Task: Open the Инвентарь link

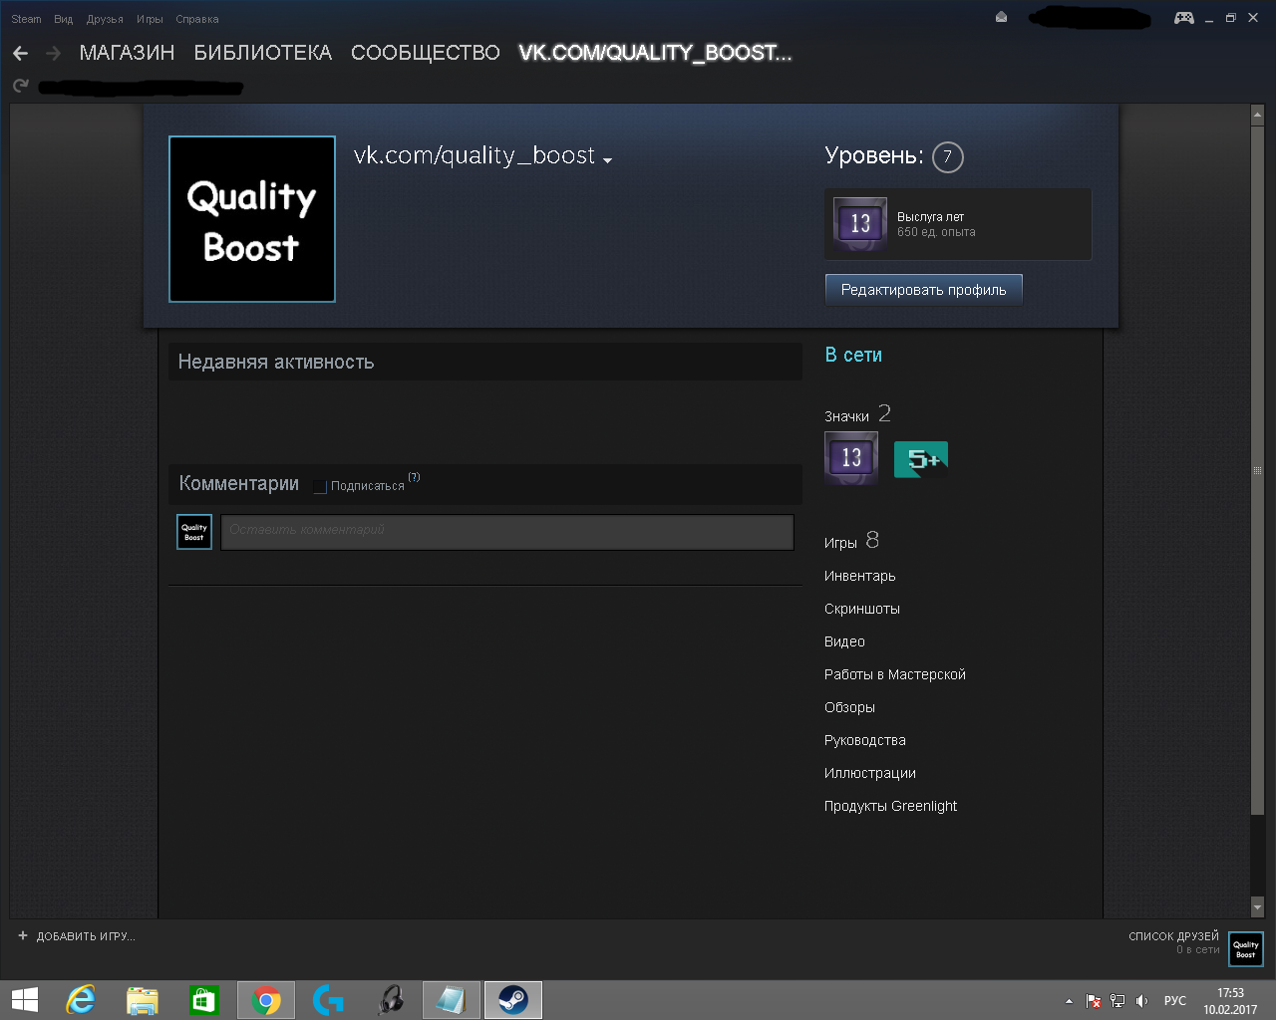Action: pos(859,576)
